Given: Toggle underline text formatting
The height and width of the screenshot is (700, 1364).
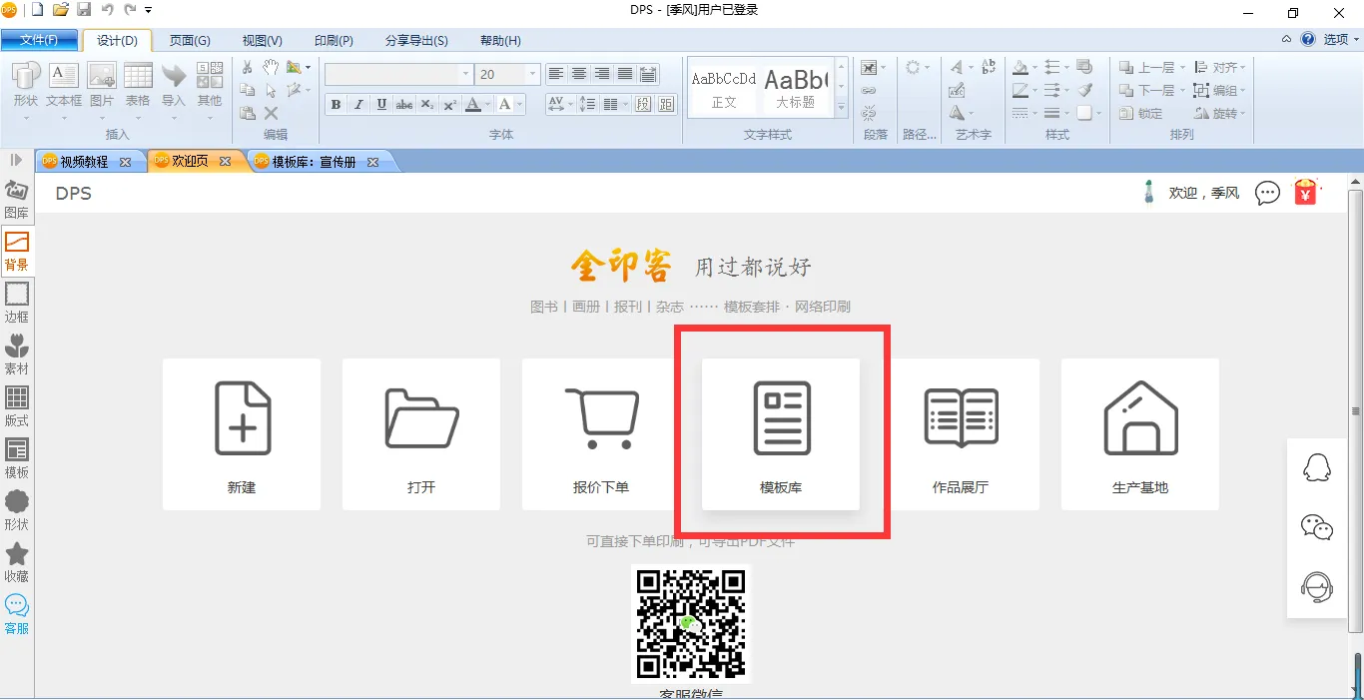Looking at the screenshot, I should tap(381, 105).
